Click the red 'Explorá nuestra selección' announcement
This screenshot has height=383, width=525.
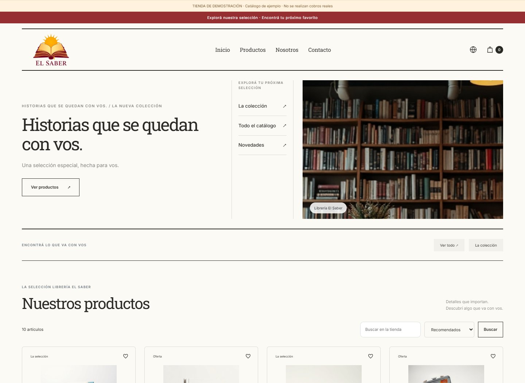262,18
